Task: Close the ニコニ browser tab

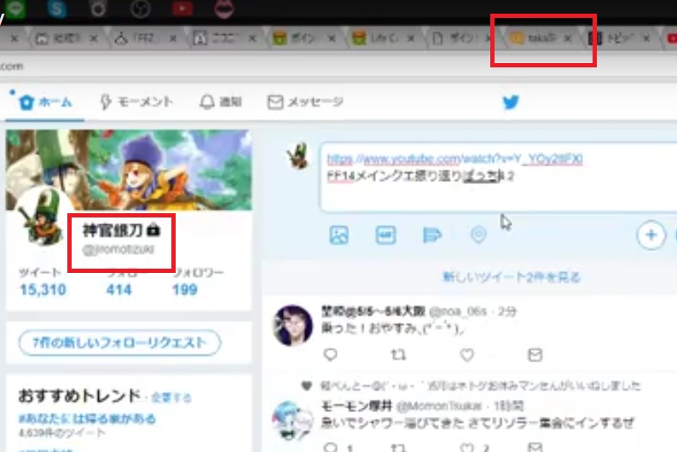Action: click(x=252, y=39)
